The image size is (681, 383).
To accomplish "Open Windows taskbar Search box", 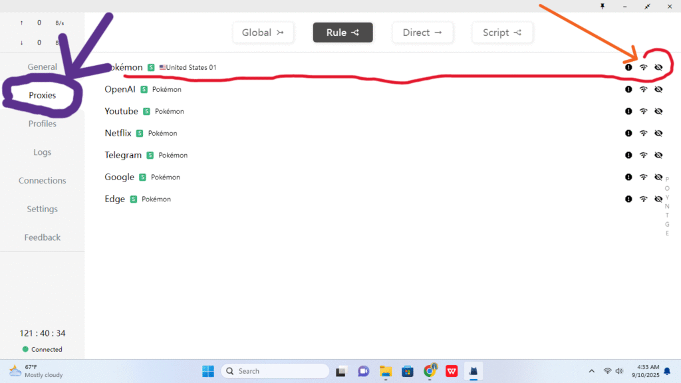I will 275,371.
